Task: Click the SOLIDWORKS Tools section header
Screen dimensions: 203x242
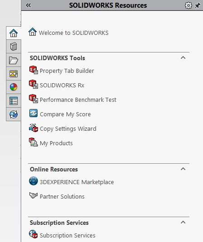Action: (57, 58)
